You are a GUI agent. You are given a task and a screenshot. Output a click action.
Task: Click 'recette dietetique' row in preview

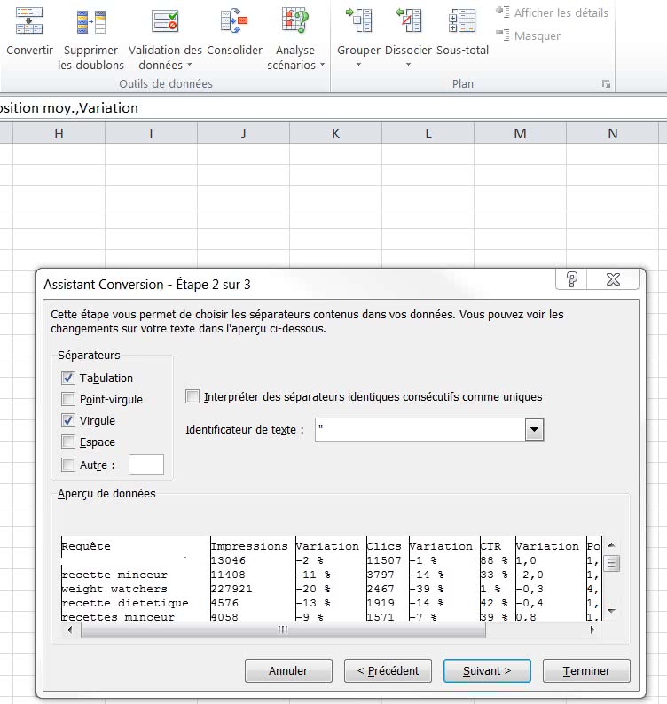point(125,603)
